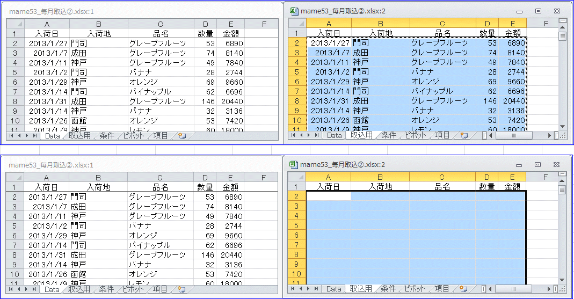Select column C header in upper-left window
Screen dimensions: 574x299
(161, 24)
